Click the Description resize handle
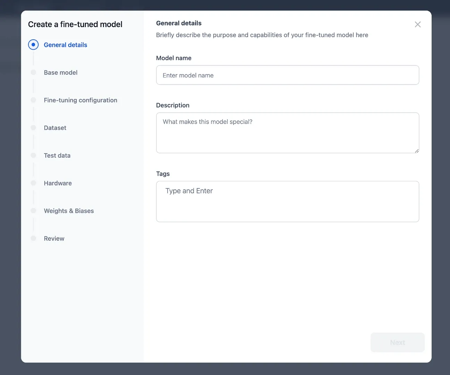The image size is (450, 375). pos(417,151)
